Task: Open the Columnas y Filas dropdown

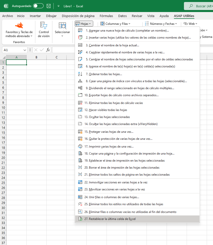Action: (115, 24)
